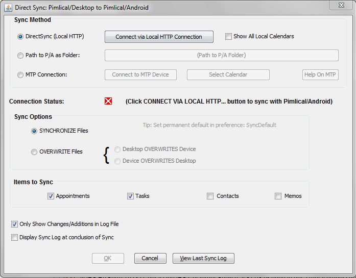
Task: Open Help On MTP
Action: pos(320,74)
